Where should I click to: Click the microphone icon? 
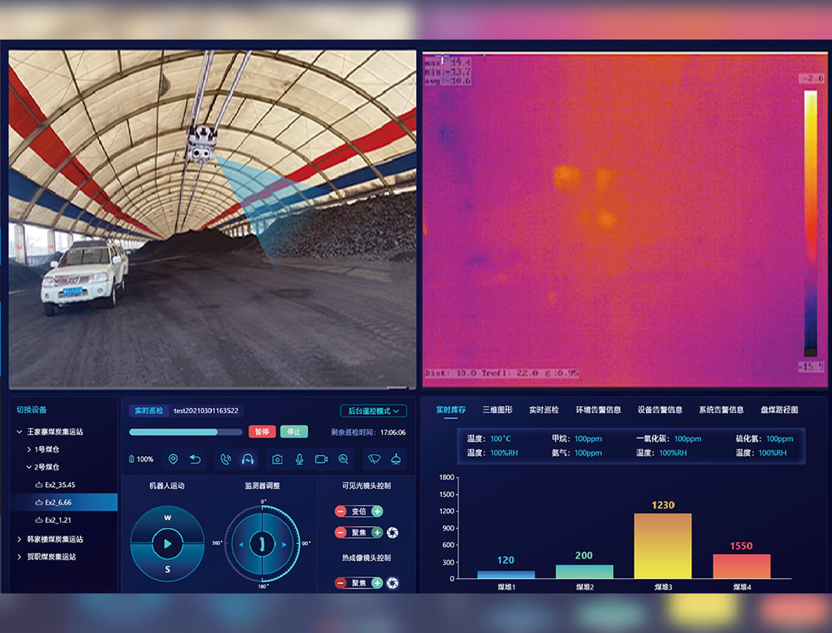[299, 459]
